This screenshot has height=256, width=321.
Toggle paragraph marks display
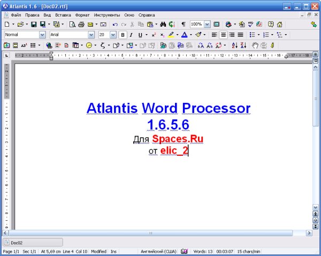coord(184,25)
